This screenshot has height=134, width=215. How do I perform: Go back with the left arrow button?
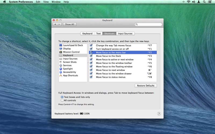point(55,24)
